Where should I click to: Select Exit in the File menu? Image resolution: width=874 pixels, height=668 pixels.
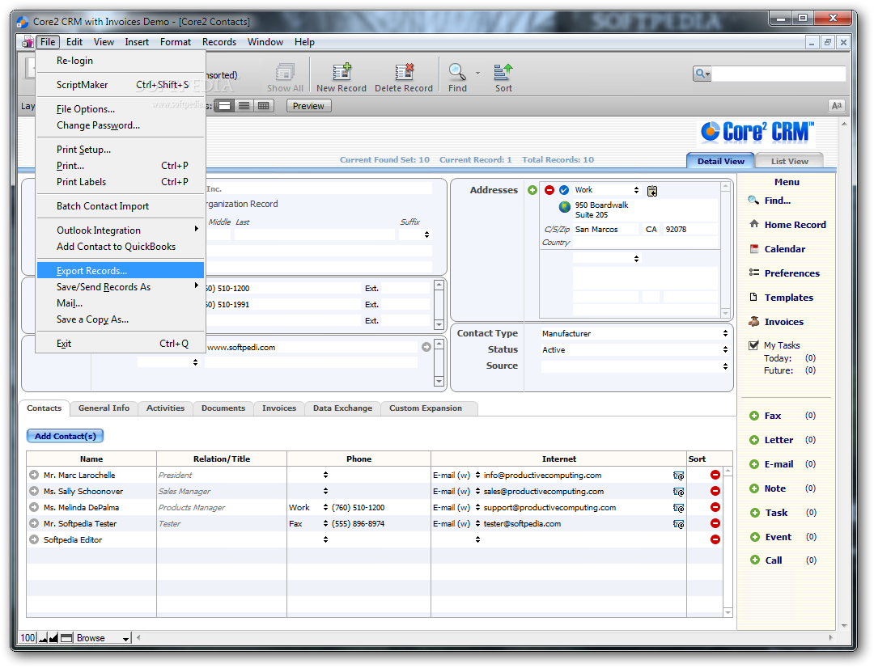point(121,344)
